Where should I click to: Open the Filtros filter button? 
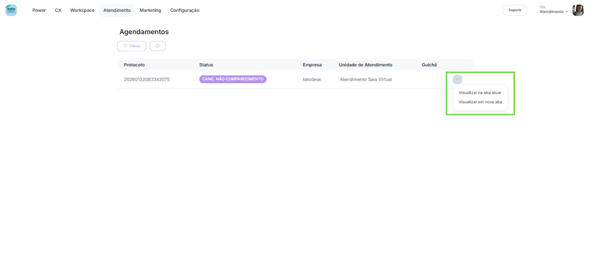click(x=132, y=46)
